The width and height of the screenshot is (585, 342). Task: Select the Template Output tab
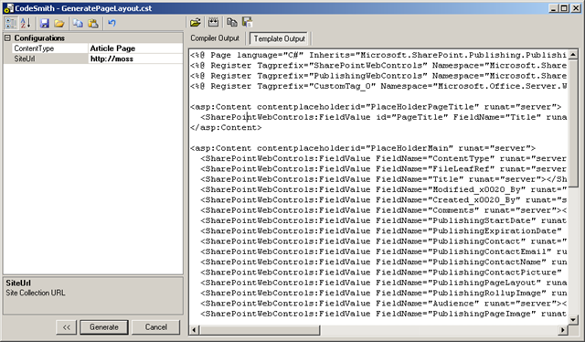279,38
